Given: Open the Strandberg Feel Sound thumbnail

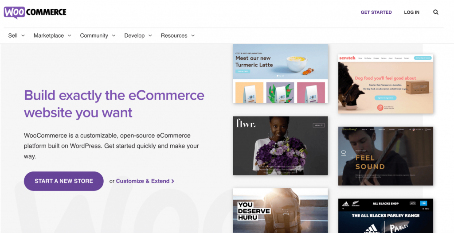Looking at the screenshot, I should [x=386, y=156].
